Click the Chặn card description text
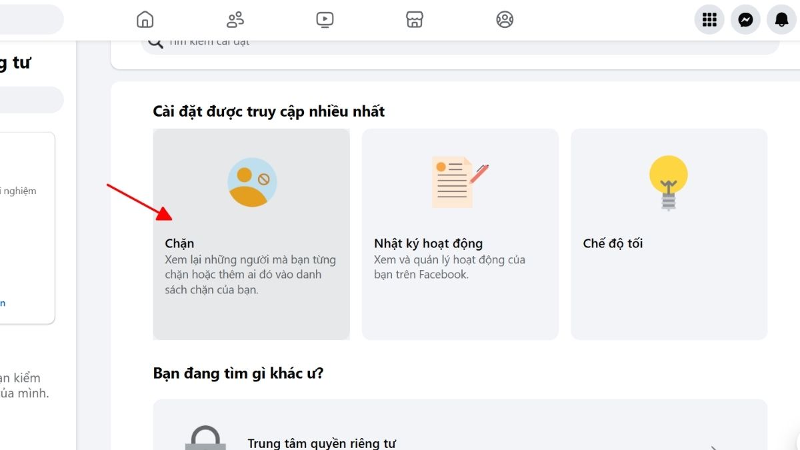Screen dimensions: 800x450 tap(250, 275)
